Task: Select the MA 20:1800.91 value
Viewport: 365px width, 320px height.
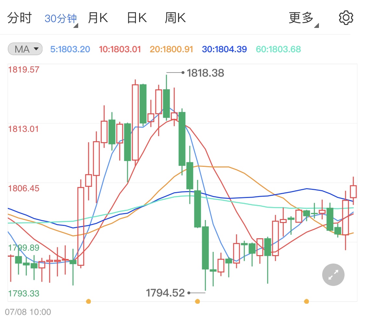Action: coord(171,49)
